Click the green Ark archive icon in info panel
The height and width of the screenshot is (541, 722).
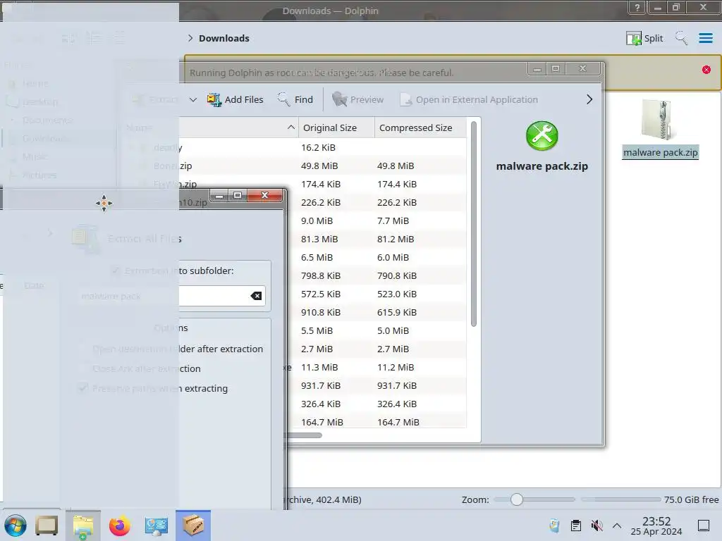pyautogui.click(x=542, y=136)
